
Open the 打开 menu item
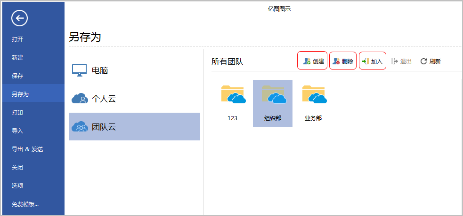tap(17, 39)
